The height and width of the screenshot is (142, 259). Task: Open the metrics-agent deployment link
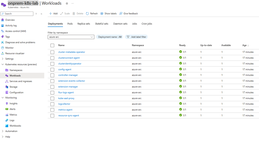pyautogui.click(x=65, y=110)
